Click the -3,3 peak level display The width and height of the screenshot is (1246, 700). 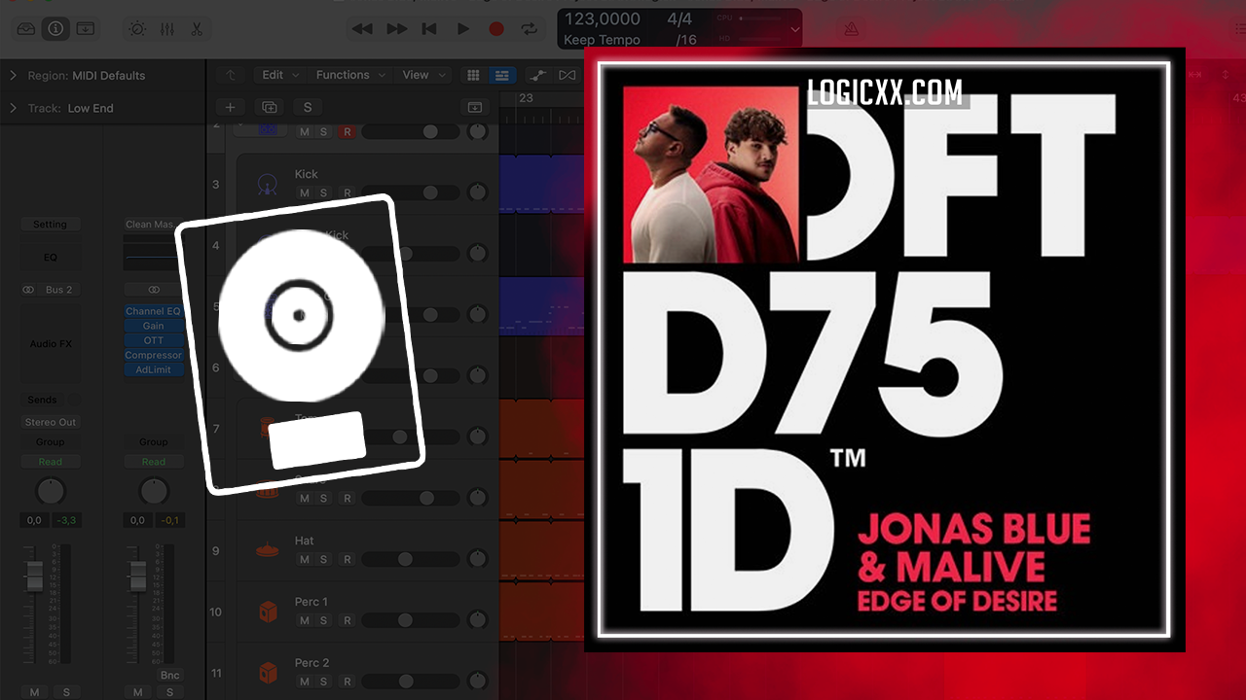point(67,520)
